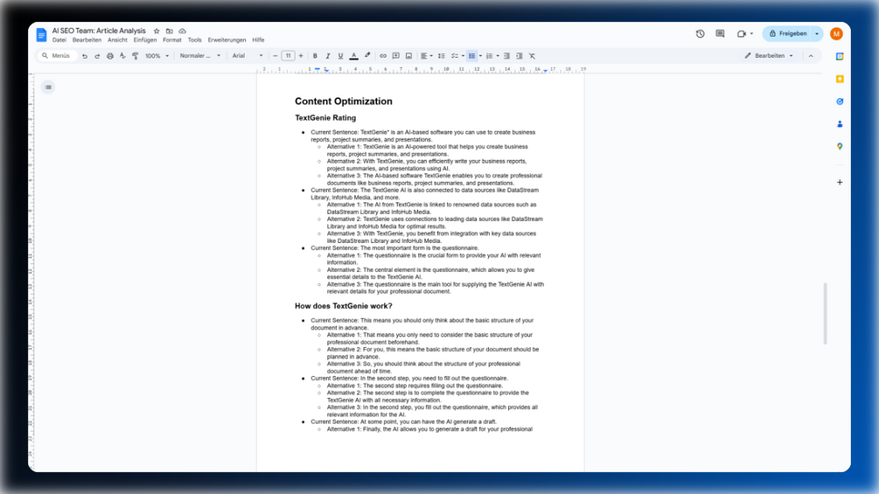Viewport: 879px width, 494px height.
Task: Click the paint format icon
Action: [x=135, y=56]
